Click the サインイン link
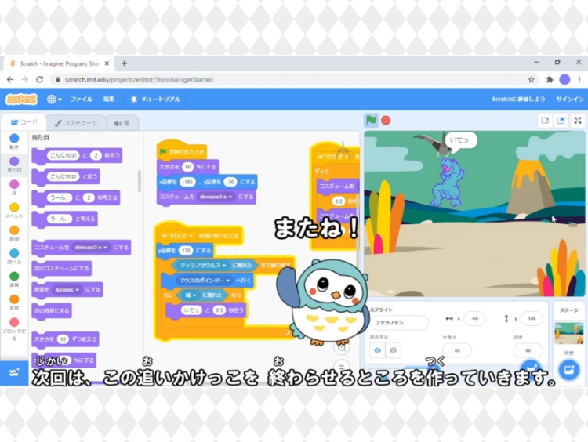 pyautogui.click(x=570, y=99)
